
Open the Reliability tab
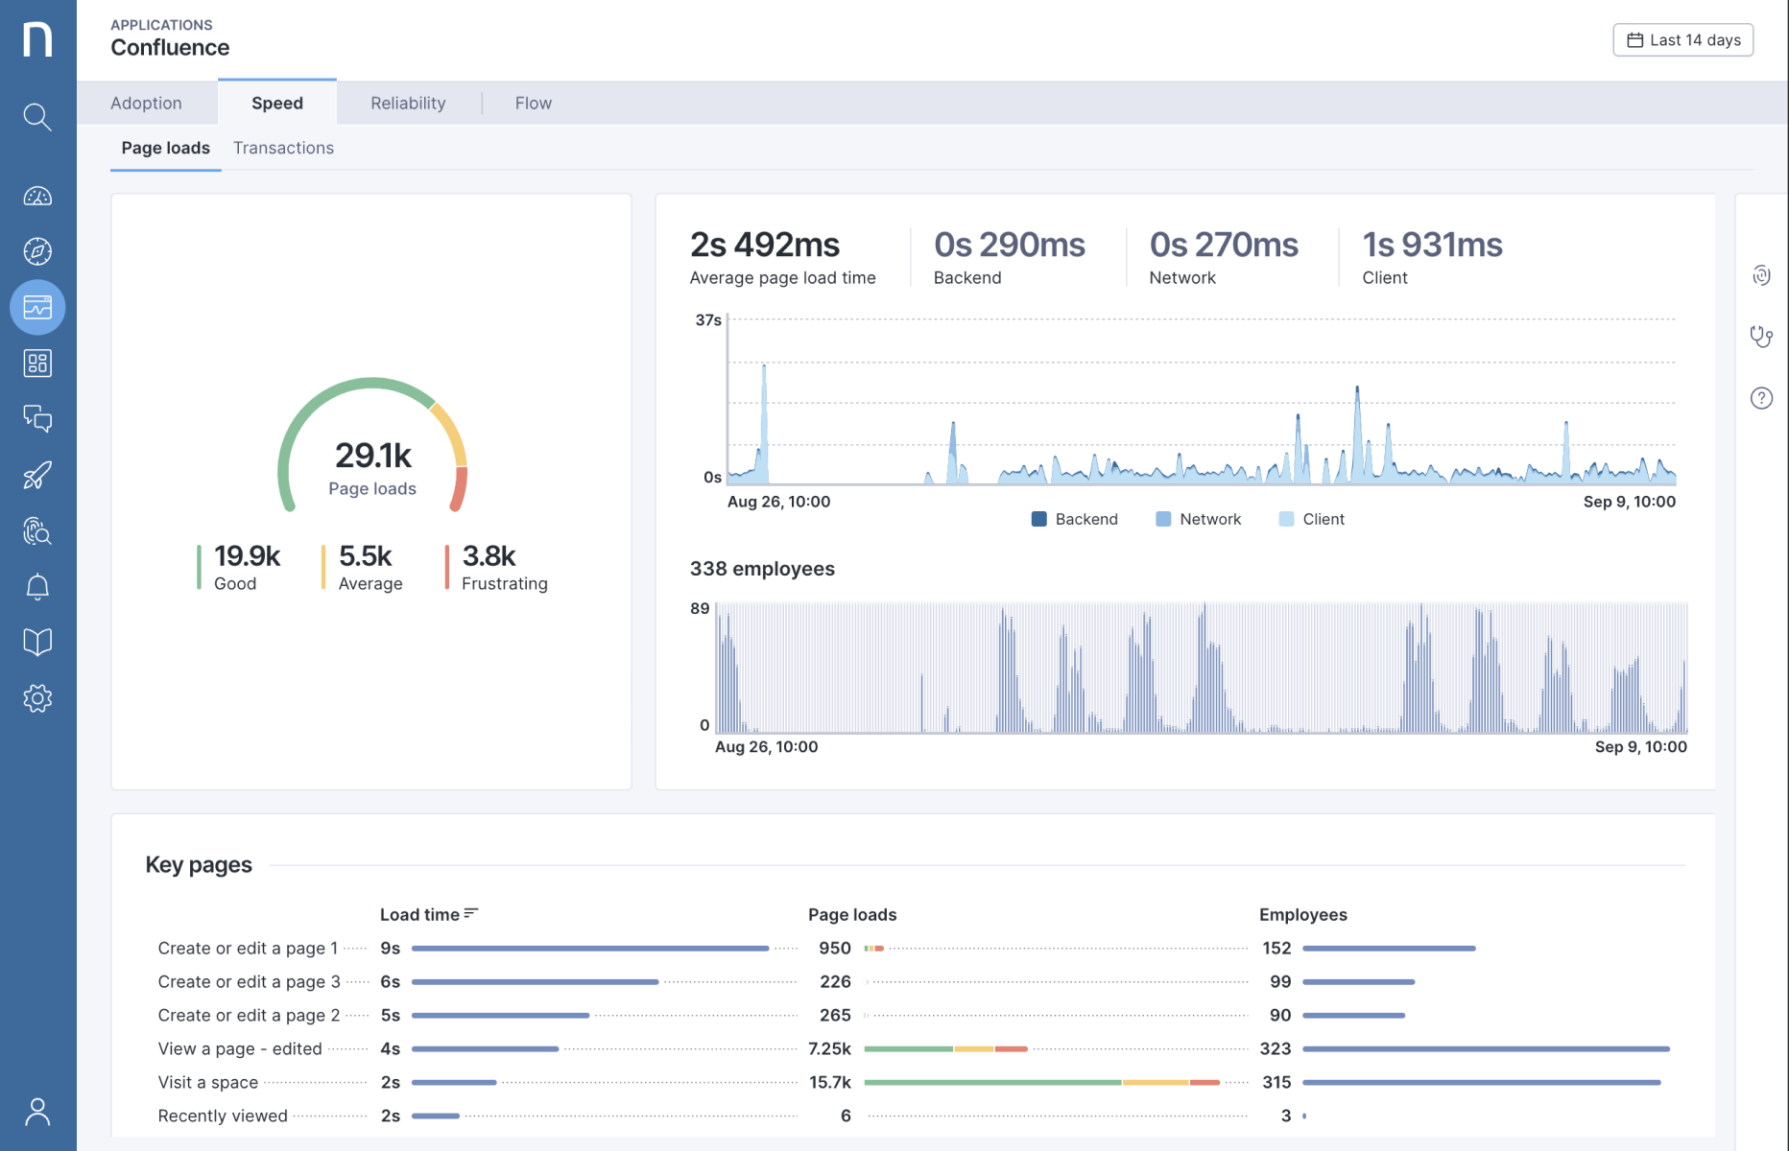(408, 103)
